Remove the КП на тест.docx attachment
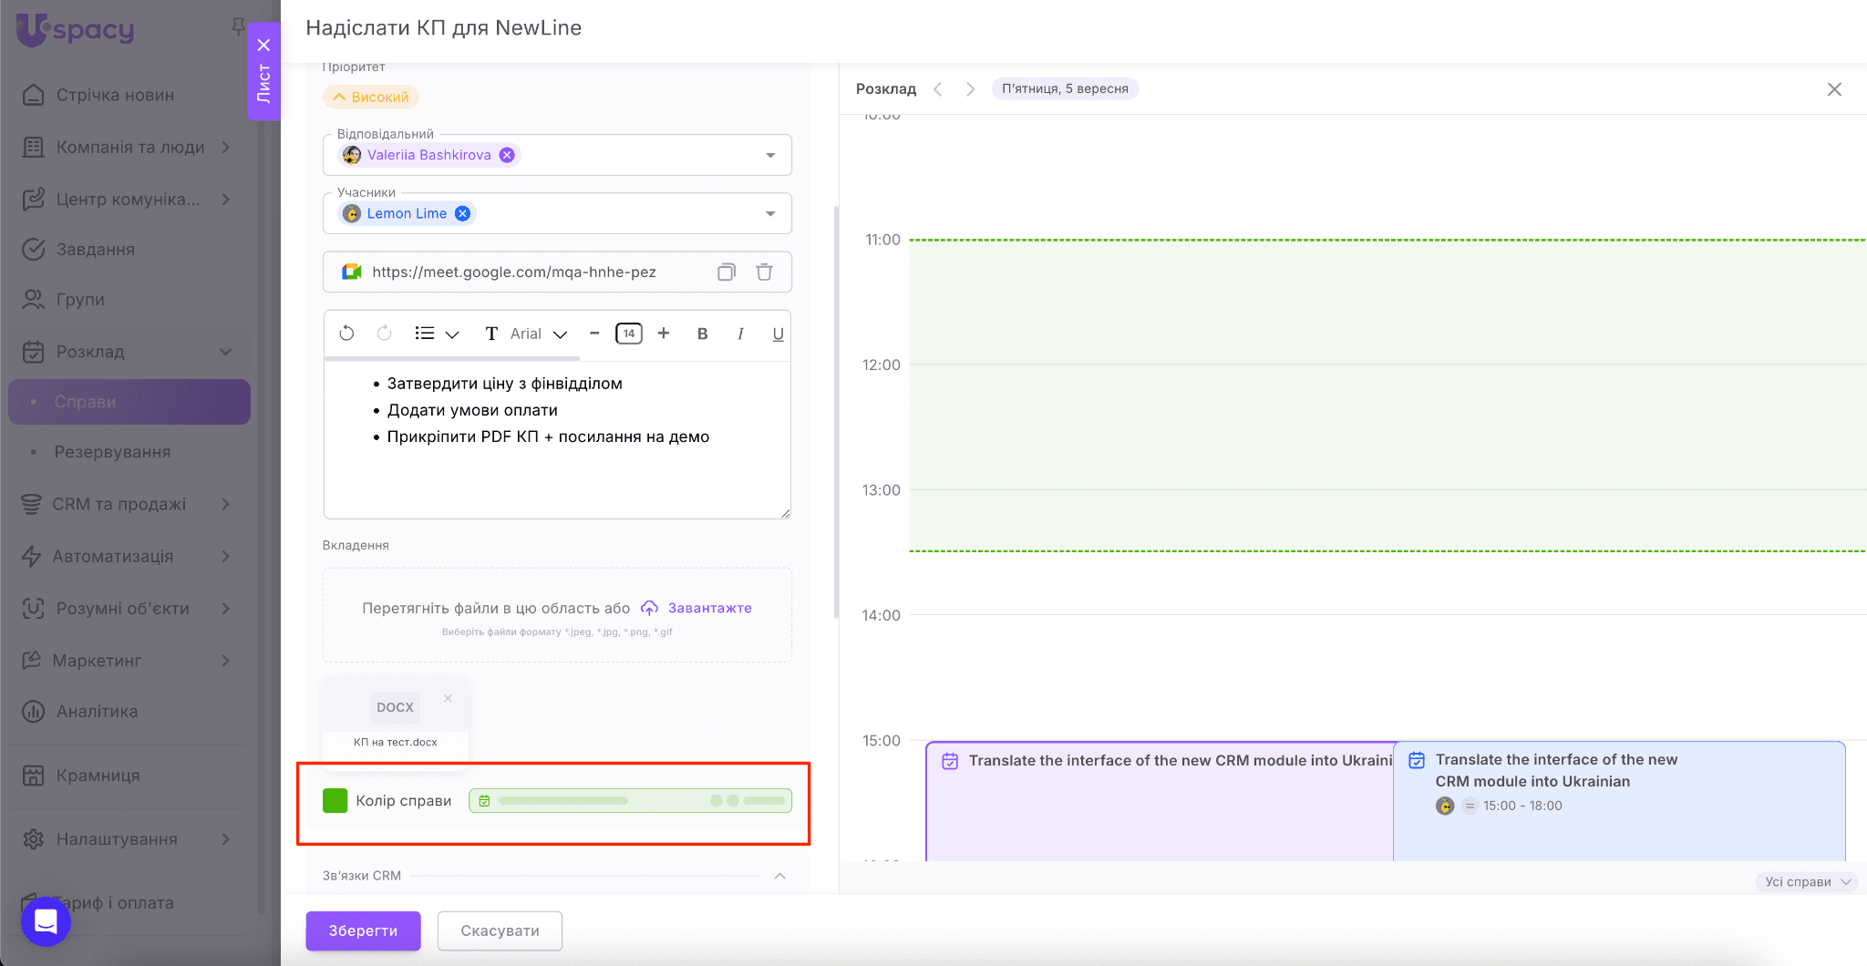Viewport: 1867px width, 966px height. point(448,698)
